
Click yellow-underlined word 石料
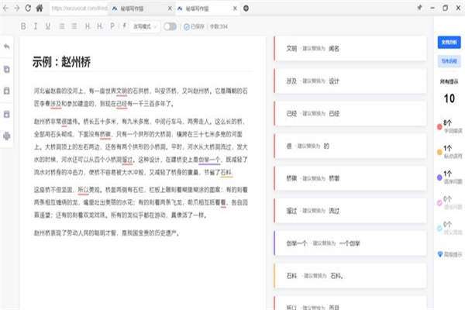(226, 172)
